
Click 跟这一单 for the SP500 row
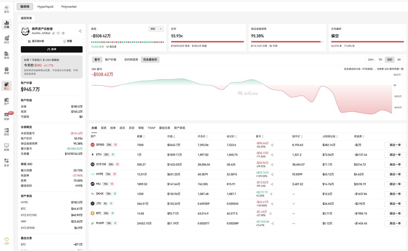click(395, 145)
